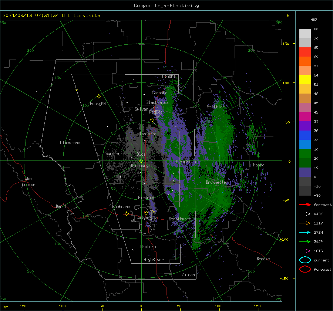Click the cyan 27ZW arrow icon
Image resolution: width=333 pixels, height=311 pixels.
coord(305,233)
